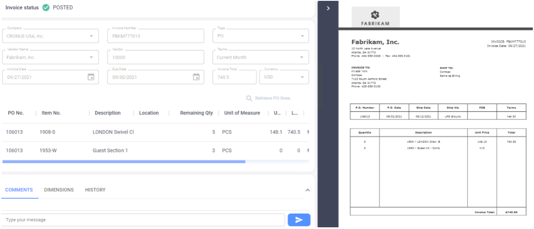Switch to the HISTORY tab

(x=95, y=190)
